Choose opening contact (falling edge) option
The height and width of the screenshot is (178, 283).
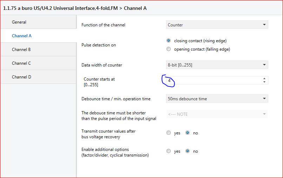(x=169, y=49)
